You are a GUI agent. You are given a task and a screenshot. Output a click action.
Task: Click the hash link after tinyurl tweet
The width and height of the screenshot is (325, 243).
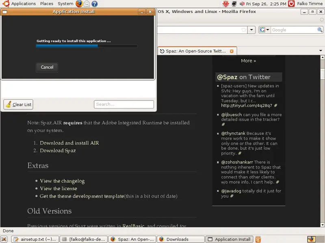click(275, 106)
